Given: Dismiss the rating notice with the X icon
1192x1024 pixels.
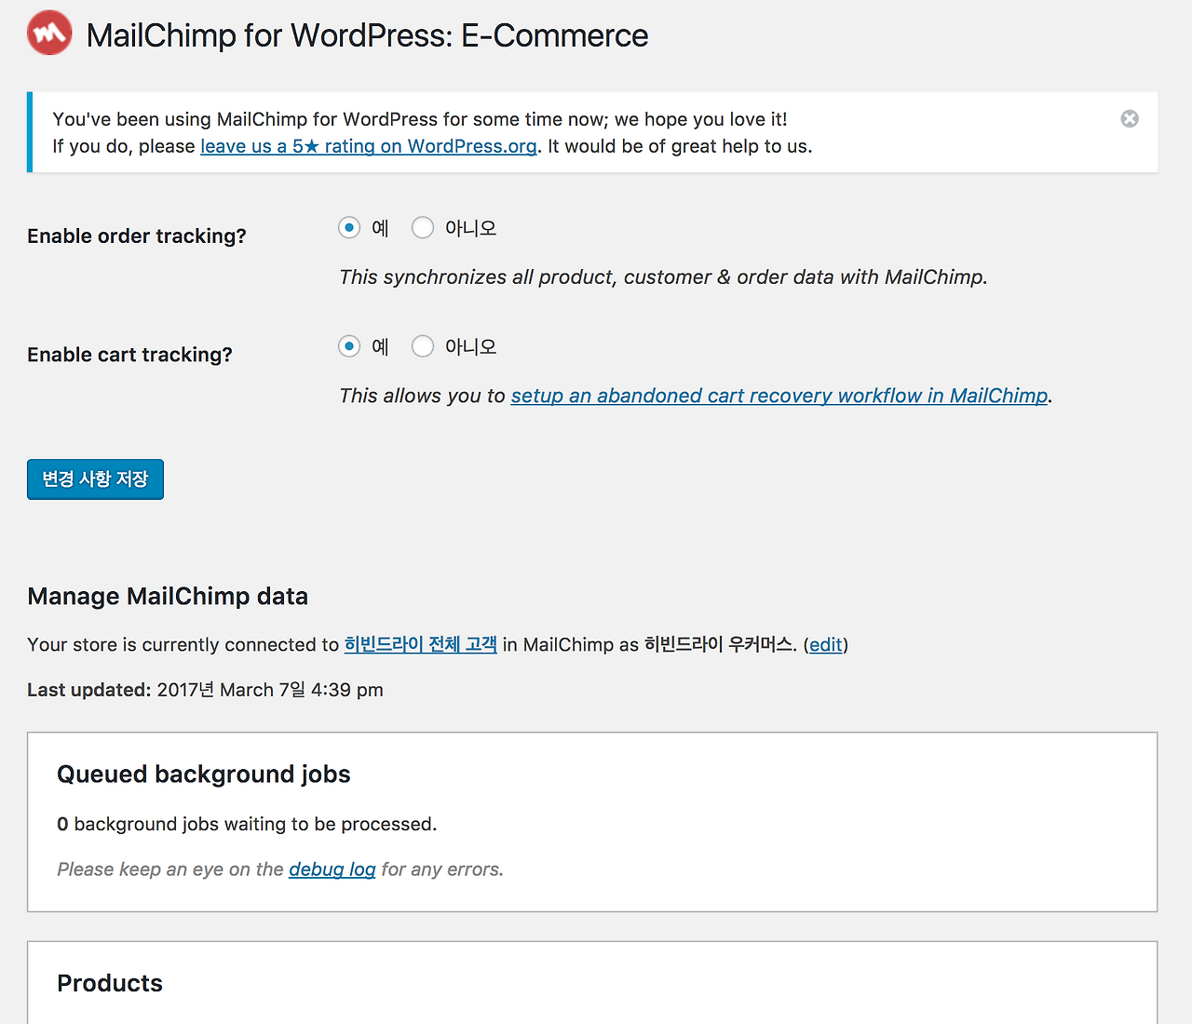Looking at the screenshot, I should 1130,119.
